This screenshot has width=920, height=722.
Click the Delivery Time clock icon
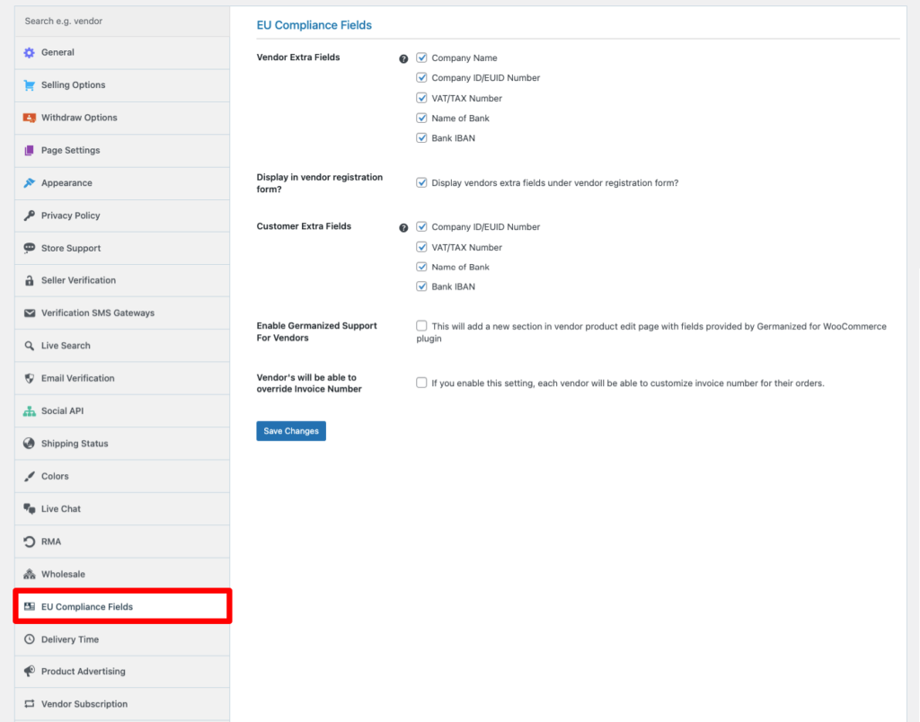coord(29,639)
